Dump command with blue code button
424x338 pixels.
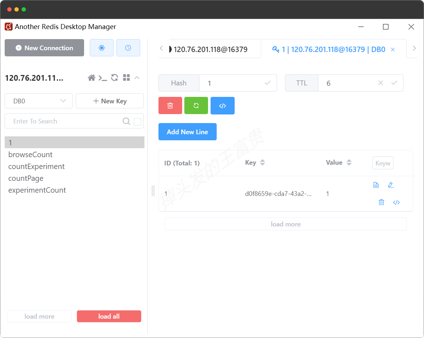tap(222, 105)
